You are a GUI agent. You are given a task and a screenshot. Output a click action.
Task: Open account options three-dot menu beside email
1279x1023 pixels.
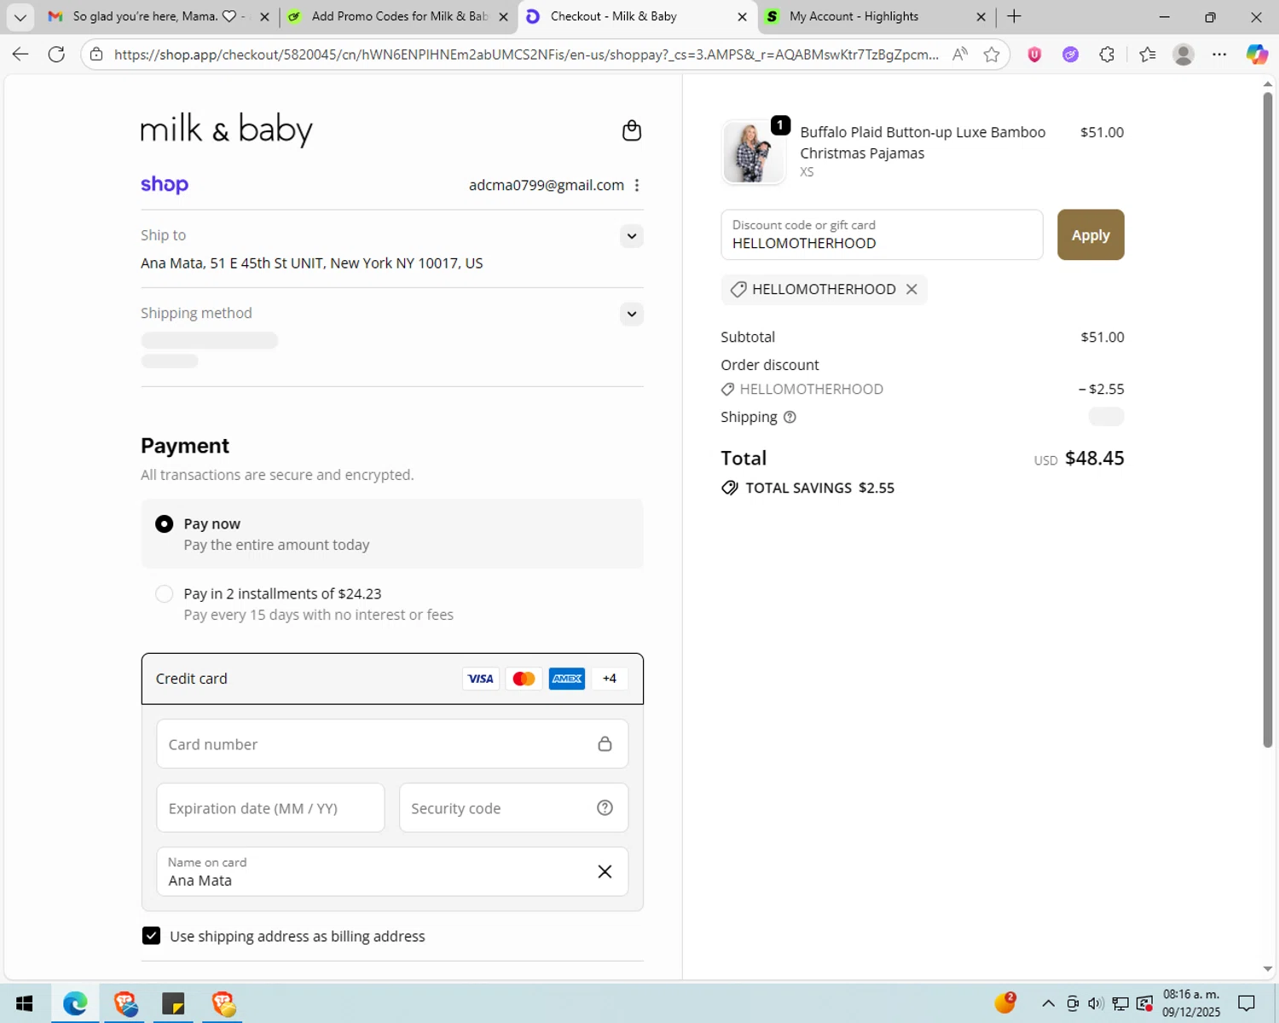[x=637, y=185]
